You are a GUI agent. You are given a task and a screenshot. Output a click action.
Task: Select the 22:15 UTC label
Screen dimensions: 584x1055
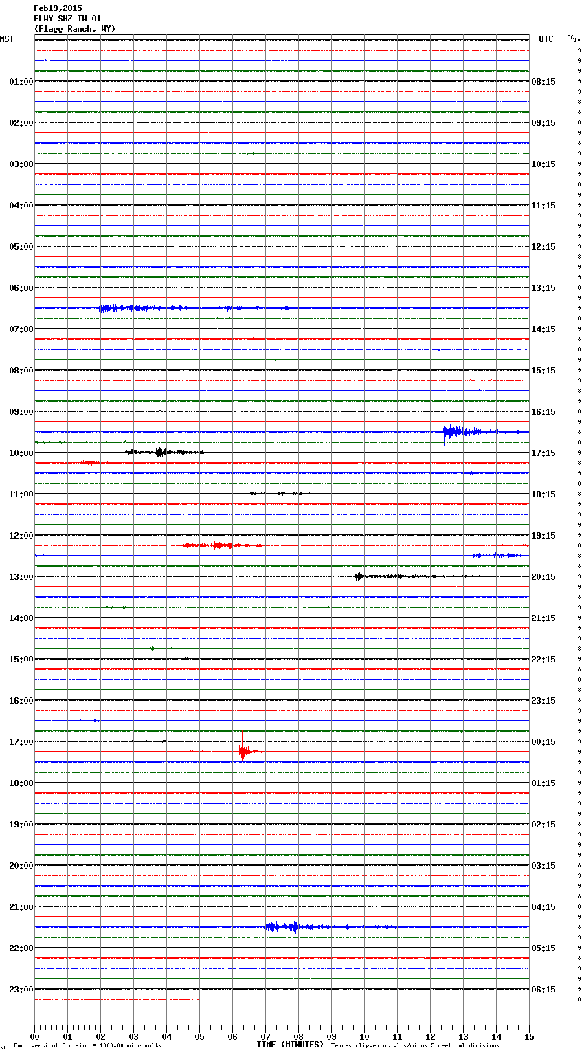point(543,660)
